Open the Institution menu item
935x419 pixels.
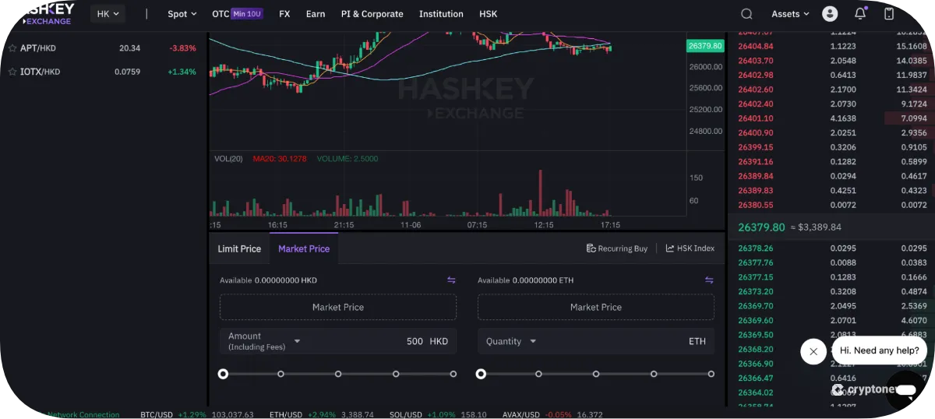441,14
